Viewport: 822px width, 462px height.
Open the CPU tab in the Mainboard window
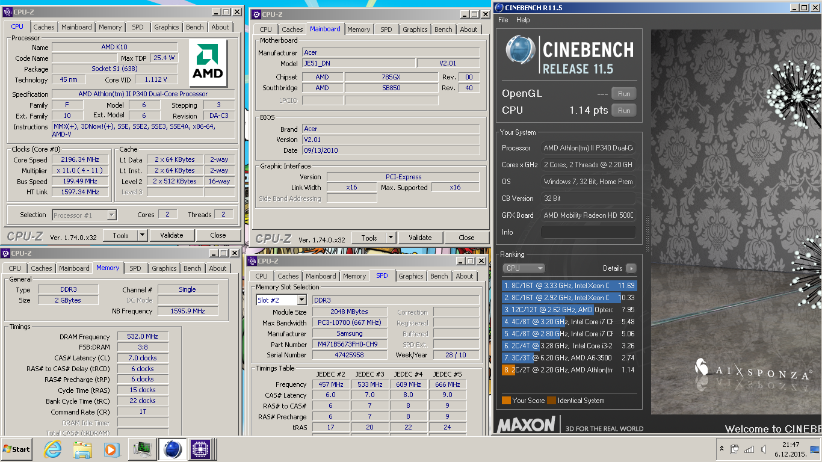point(266,29)
